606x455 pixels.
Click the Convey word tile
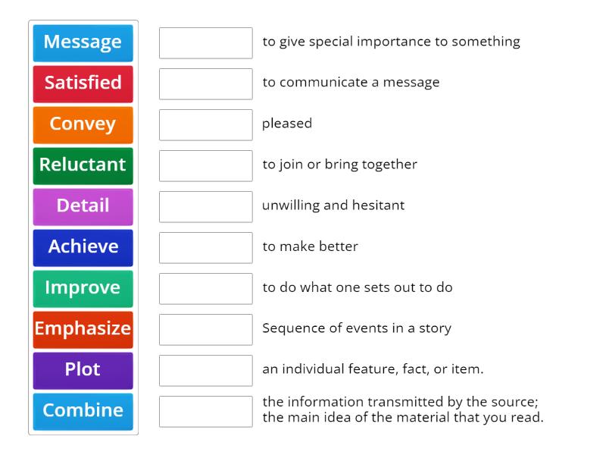(83, 124)
